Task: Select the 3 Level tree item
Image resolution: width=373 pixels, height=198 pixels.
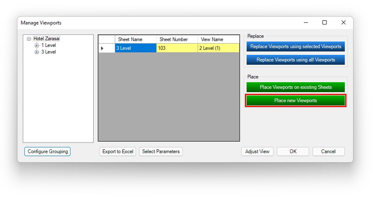Action: (x=48, y=52)
